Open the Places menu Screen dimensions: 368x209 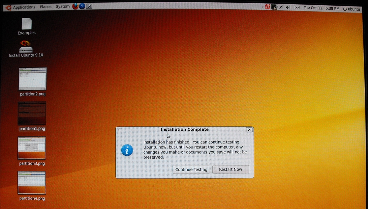[x=46, y=7]
